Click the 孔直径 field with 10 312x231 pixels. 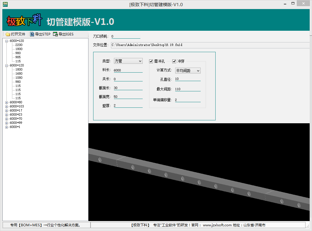(188, 79)
